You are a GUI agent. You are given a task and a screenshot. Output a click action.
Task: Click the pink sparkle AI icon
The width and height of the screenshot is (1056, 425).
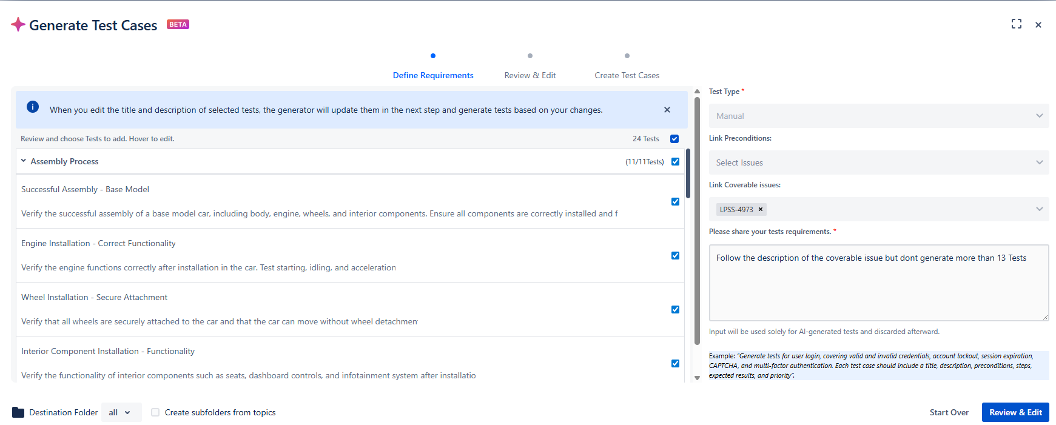(x=18, y=25)
